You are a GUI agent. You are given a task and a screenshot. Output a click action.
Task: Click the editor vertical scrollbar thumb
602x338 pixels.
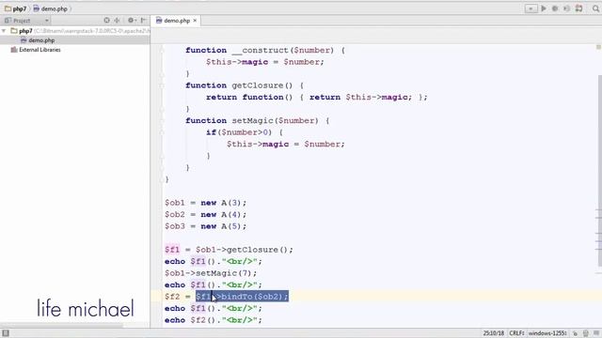[600, 171]
